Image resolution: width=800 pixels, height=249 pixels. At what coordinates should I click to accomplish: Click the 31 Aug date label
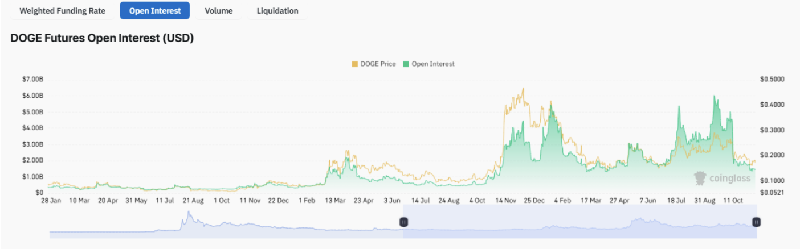(x=705, y=201)
